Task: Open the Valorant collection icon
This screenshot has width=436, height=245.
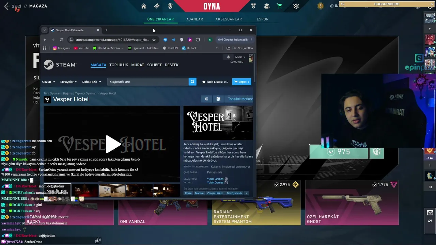Action: pyautogui.click(x=266, y=6)
